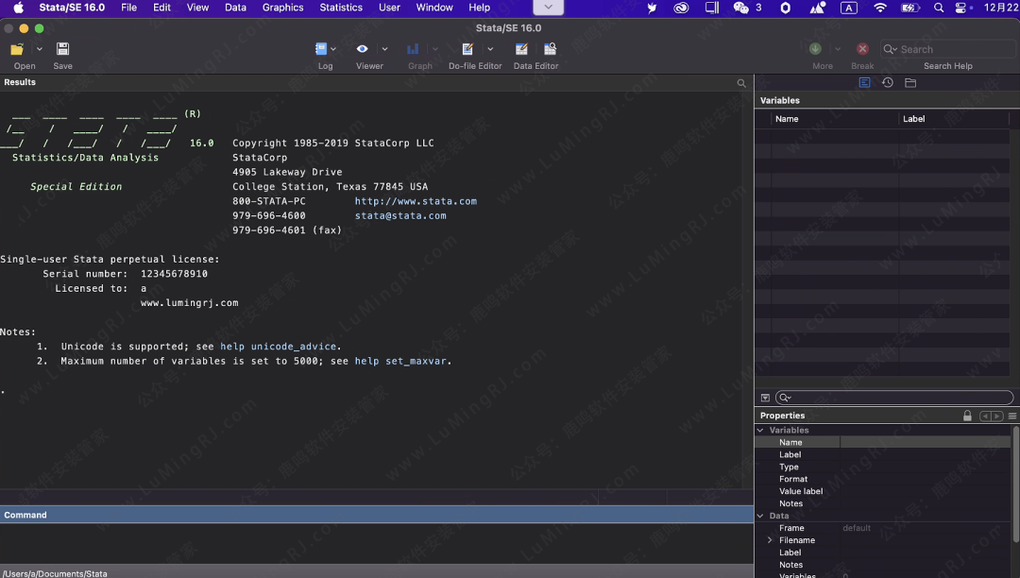Toggle the Properties panel lock
1020x578 pixels.
tap(967, 416)
